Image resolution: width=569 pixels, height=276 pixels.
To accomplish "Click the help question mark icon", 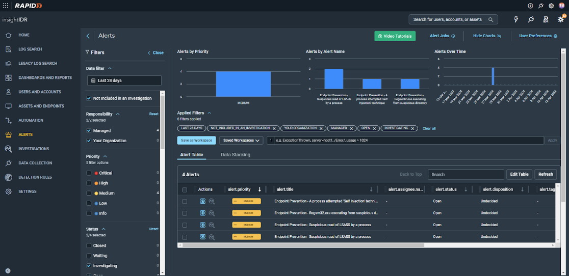I will (x=530, y=6).
